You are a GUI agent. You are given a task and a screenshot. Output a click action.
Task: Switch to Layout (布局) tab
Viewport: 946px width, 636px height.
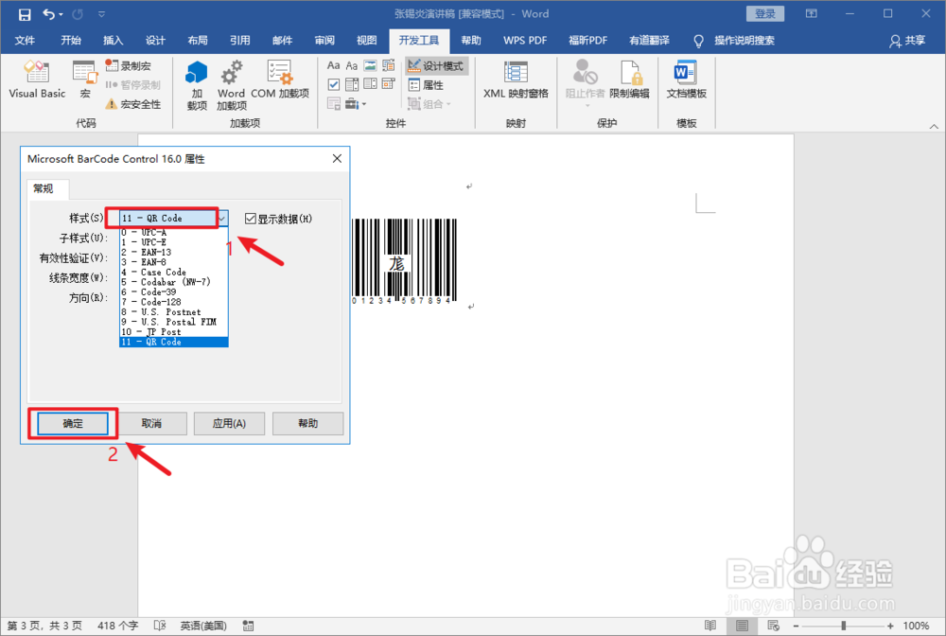(x=198, y=41)
